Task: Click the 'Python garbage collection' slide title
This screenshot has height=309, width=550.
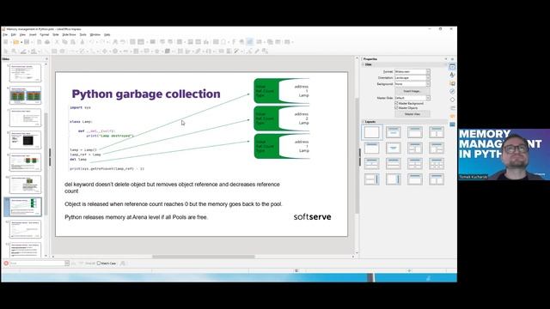Action: pos(146,94)
